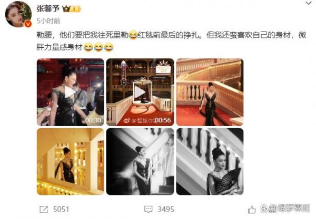Click the verified V badge on avatar
Image resolution: width=316 pixels, height=219 pixels.
tap(28, 24)
